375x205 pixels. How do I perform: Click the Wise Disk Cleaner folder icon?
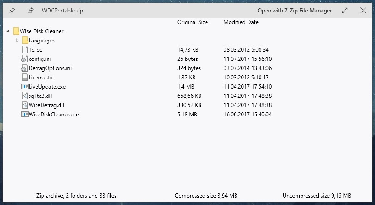click(x=16, y=31)
